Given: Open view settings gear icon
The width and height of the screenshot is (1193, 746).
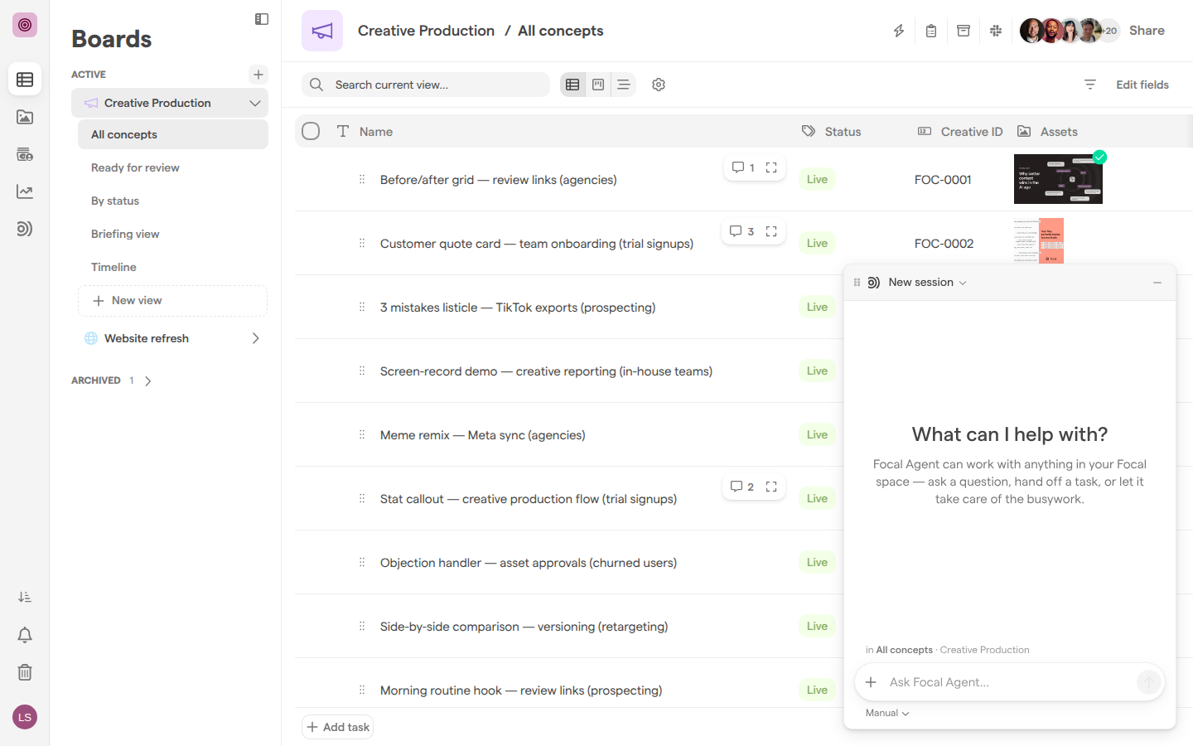Looking at the screenshot, I should click(x=659, y=85).
